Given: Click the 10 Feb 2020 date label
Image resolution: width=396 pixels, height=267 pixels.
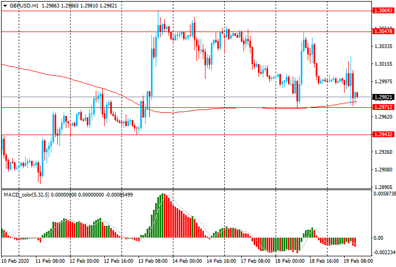Looking at the screenshot, I should [x=16, y=262].
